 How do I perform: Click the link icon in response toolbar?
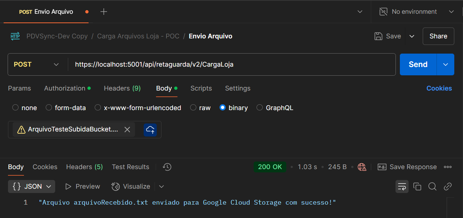(448, 186)
